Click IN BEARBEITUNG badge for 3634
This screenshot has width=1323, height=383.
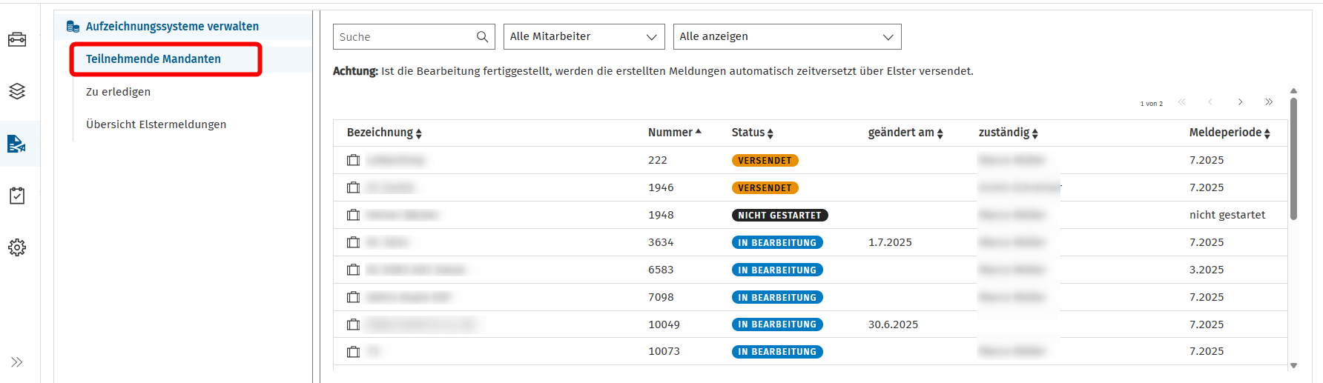[777, 242]
